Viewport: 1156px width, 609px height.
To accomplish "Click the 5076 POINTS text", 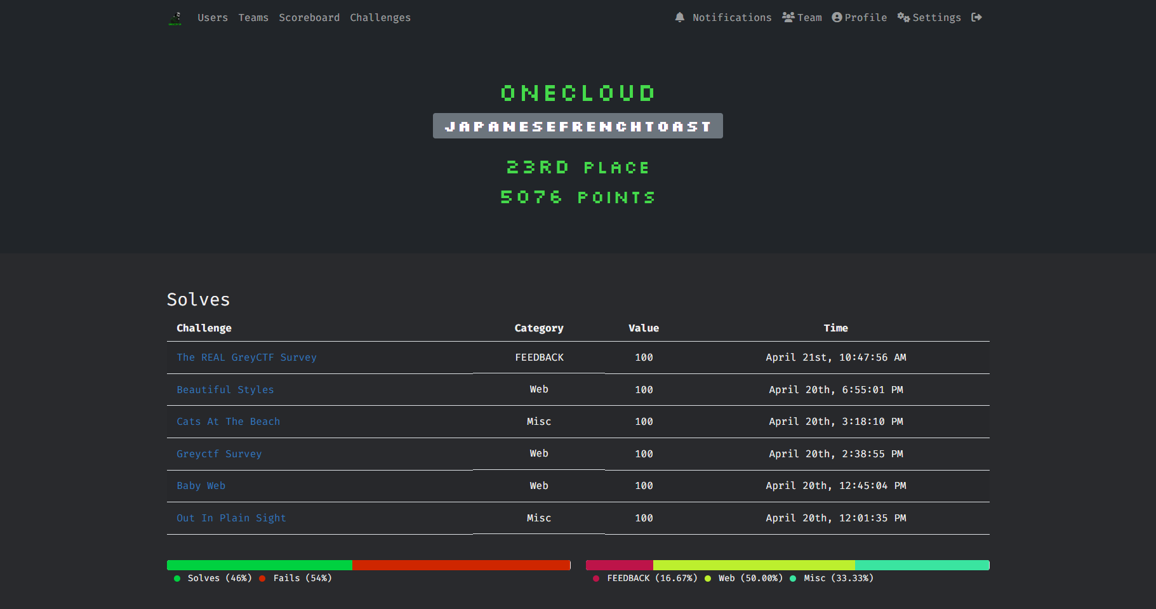I will 578,197.
